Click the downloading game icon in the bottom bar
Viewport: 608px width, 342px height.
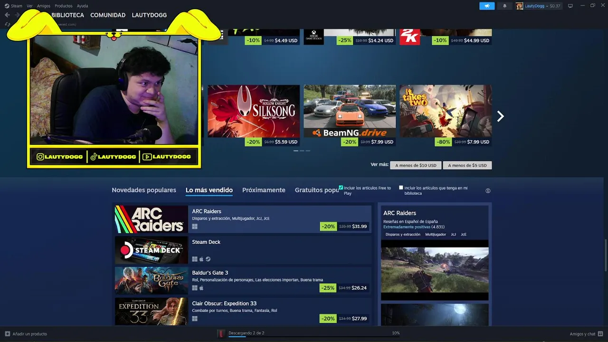[221, 333]
